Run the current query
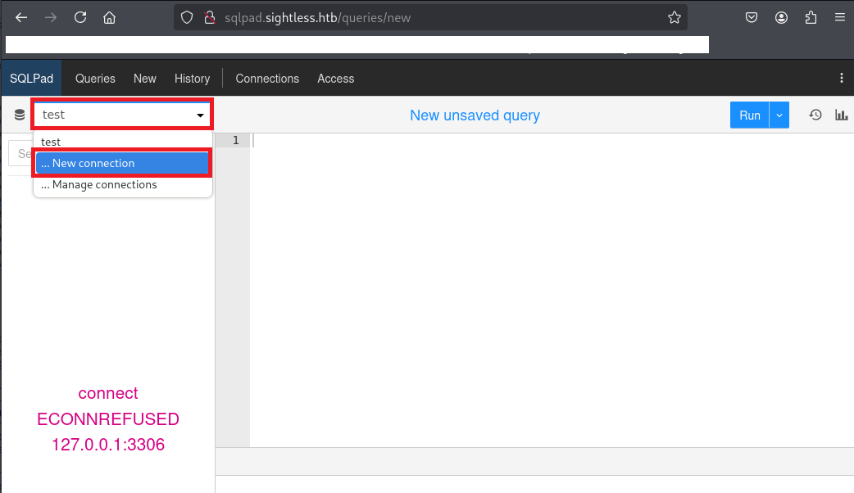This screenshot has height=493, width=854. click(x=749, y=115)
